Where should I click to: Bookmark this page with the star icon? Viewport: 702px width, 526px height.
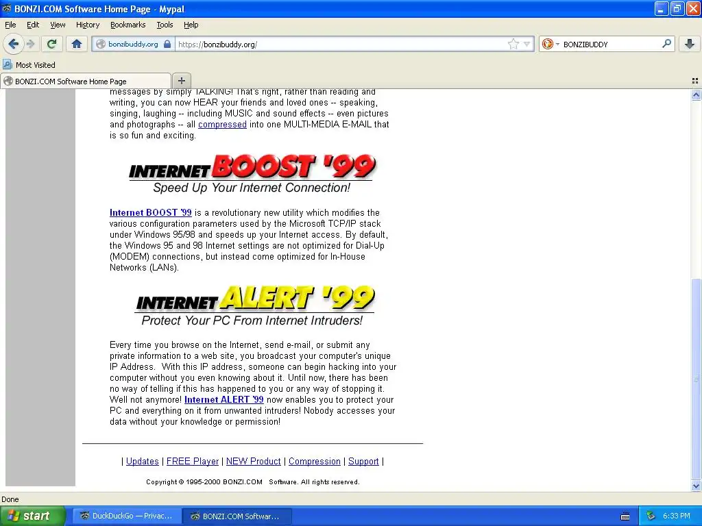coord(513,44)
